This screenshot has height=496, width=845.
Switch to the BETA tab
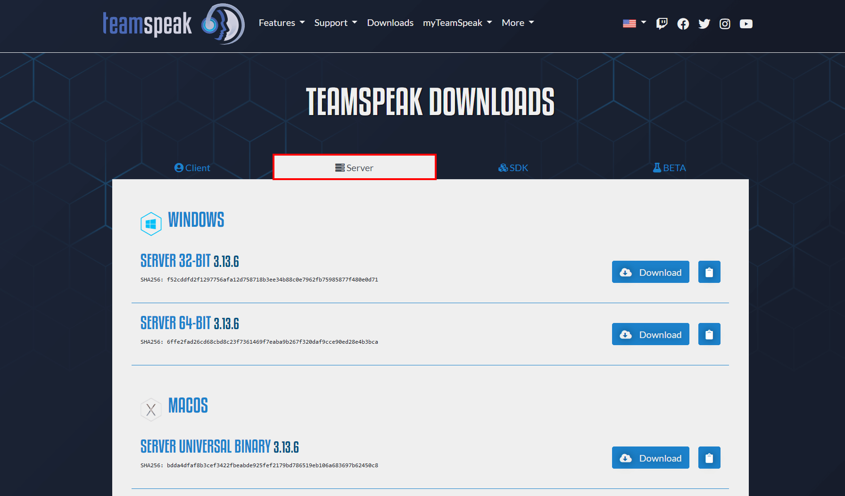click(x=669, y=168)
